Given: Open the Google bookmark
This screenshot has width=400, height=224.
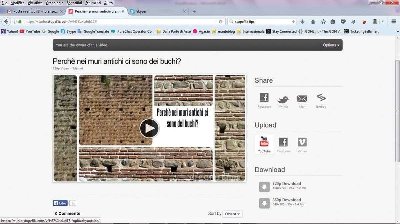Looking at the screenshot, I should (50, 32).
